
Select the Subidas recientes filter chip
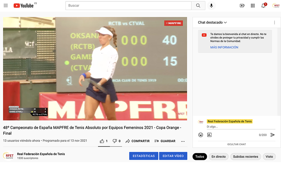246,156
